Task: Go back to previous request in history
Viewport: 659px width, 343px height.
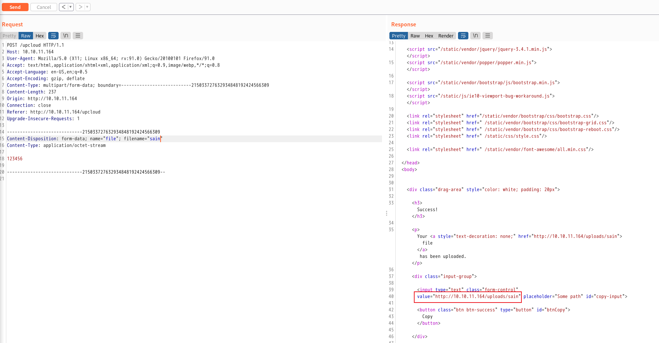Action: tap(63, 7)
